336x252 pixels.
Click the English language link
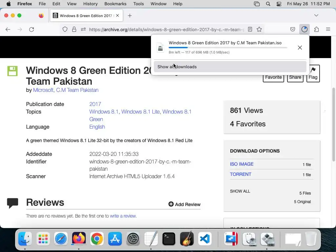[97, 127]
